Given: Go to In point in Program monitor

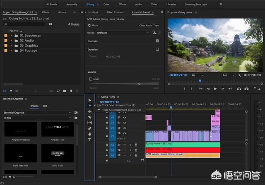Looking at the screenshot, I should (201, 89).
